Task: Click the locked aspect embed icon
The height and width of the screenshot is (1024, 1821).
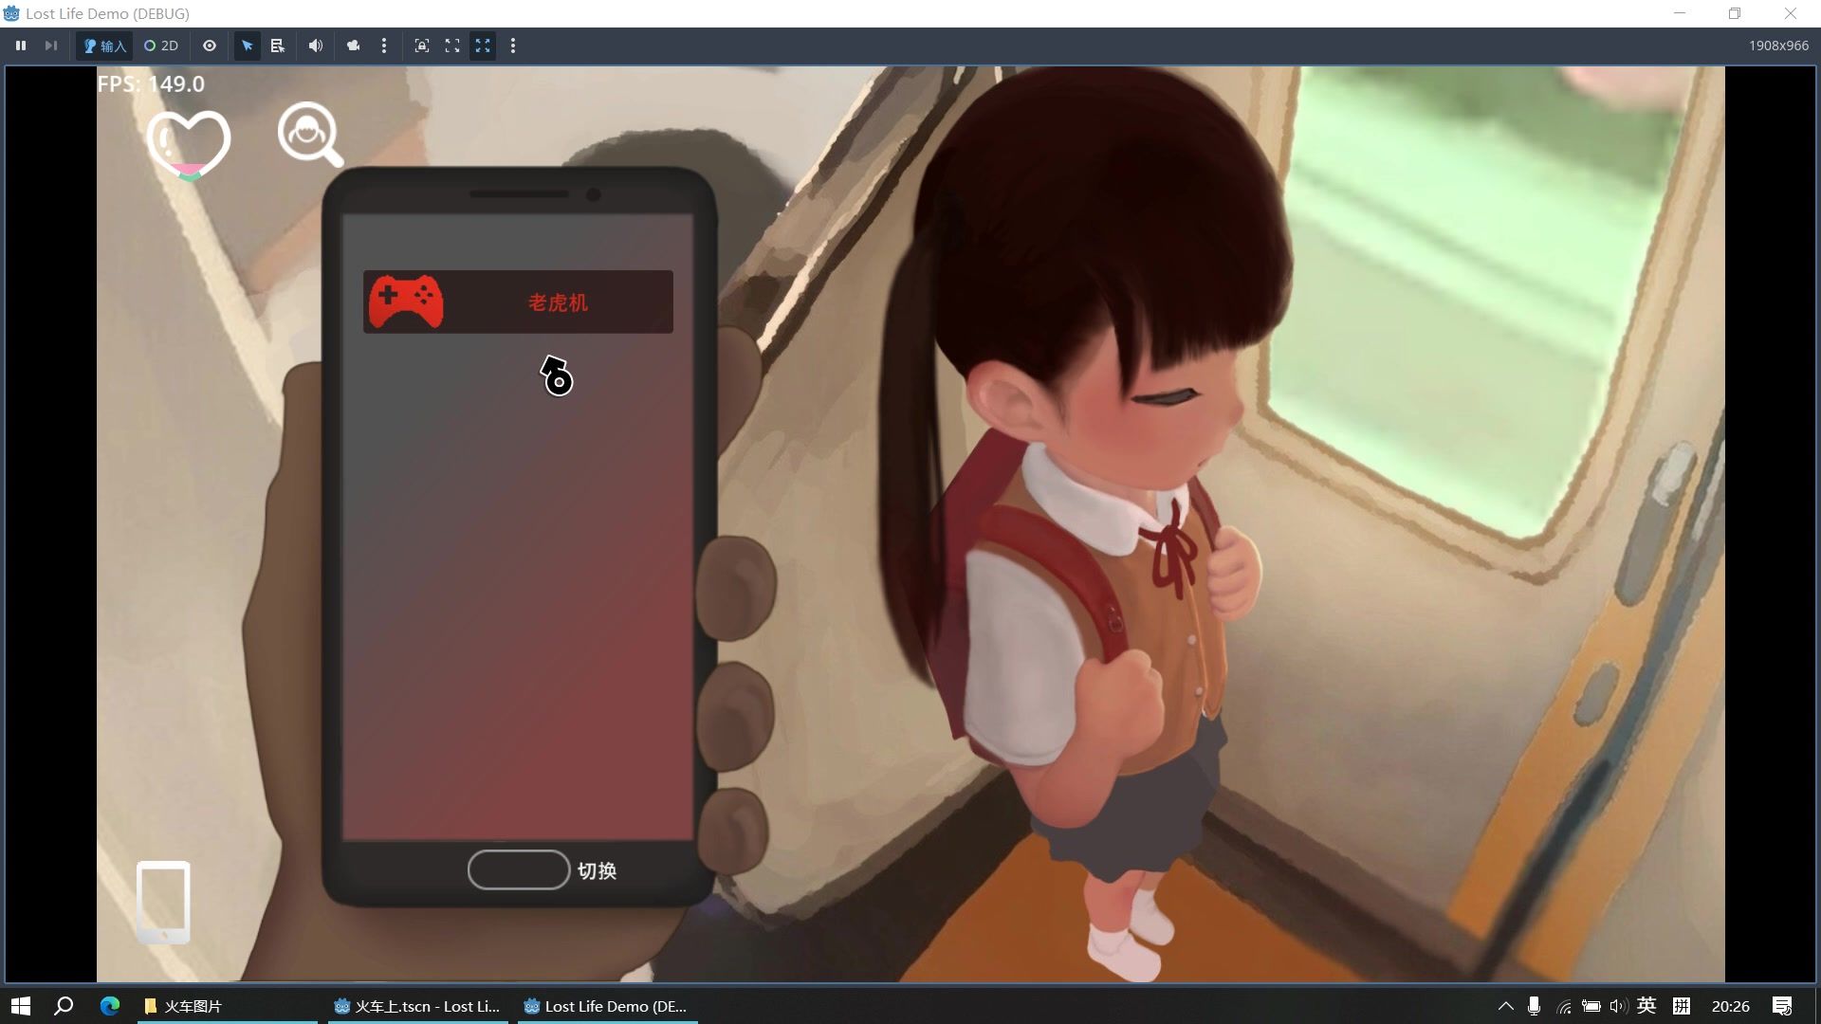Action: 422,46
